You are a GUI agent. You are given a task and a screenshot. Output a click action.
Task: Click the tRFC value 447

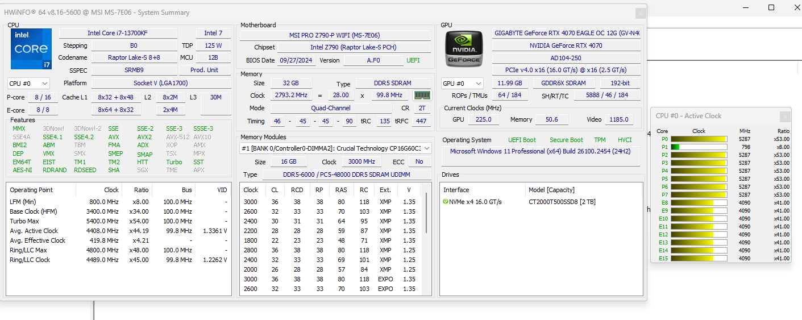[x=421, y=121]
